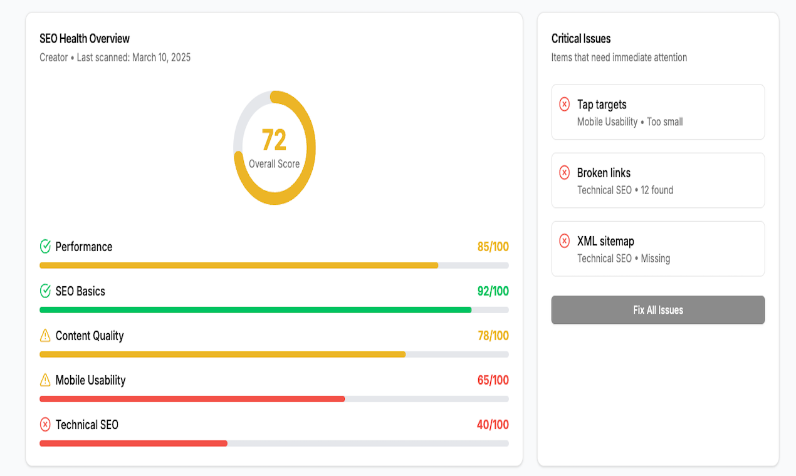Viewport: 796px width, 476px height.
Task: Click the green SEO Basics progress bar
Action: [x=274, y=310]
